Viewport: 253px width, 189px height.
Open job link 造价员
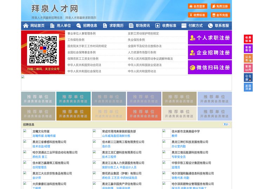click(106, 146)
